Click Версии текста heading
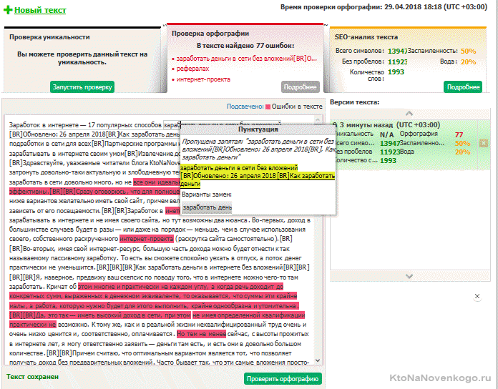Viewport: 498px width, 389px height. click(x=355, y=102)
